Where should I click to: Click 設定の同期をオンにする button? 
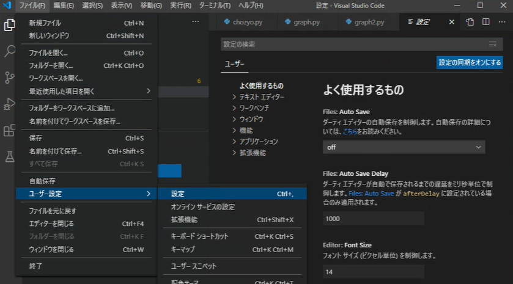coord(470,62)
